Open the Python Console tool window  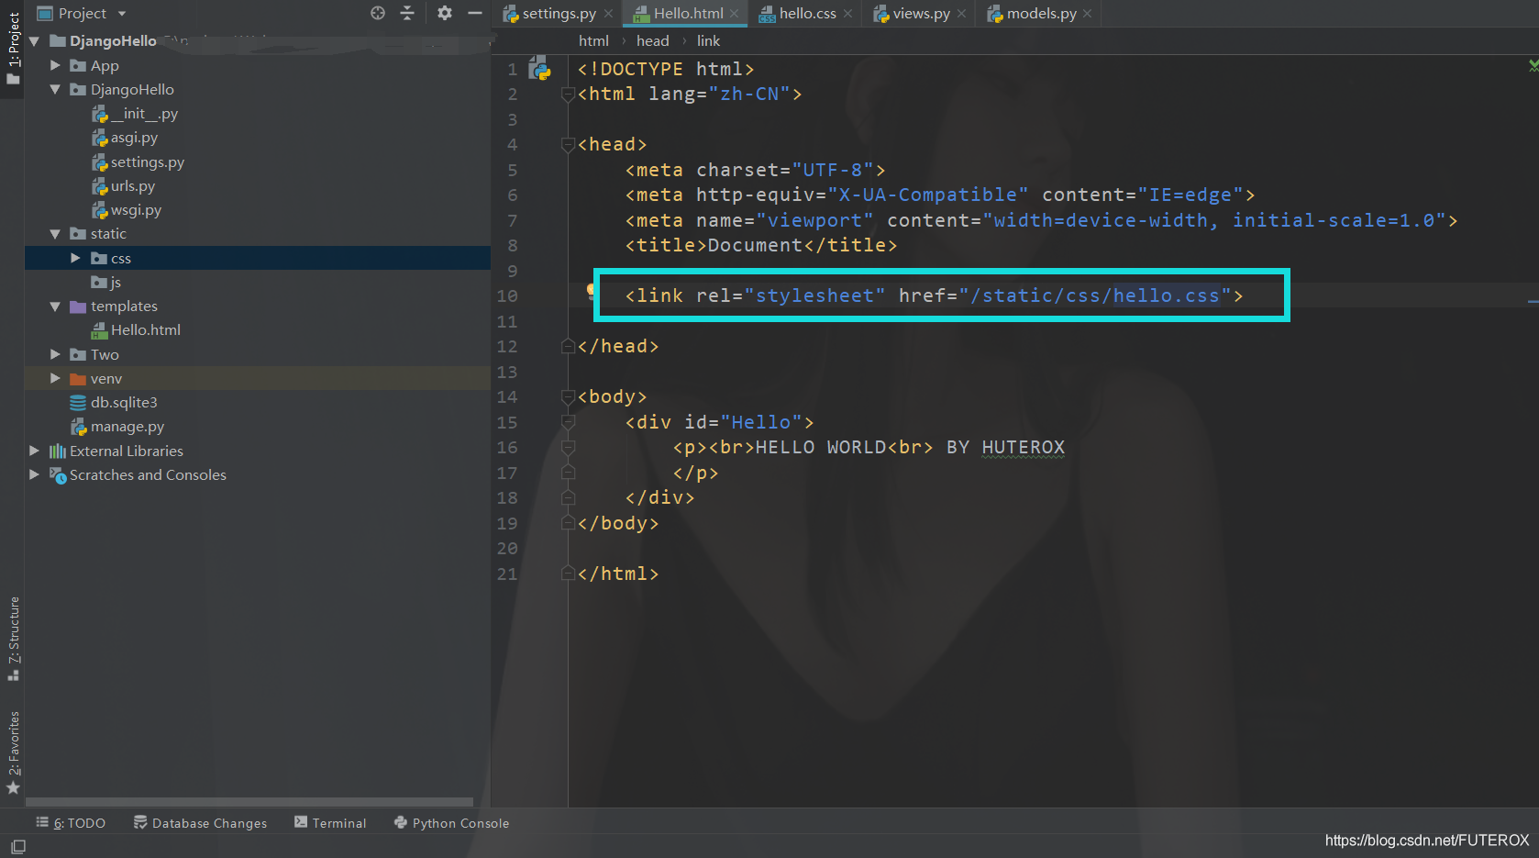coord(451,822)
